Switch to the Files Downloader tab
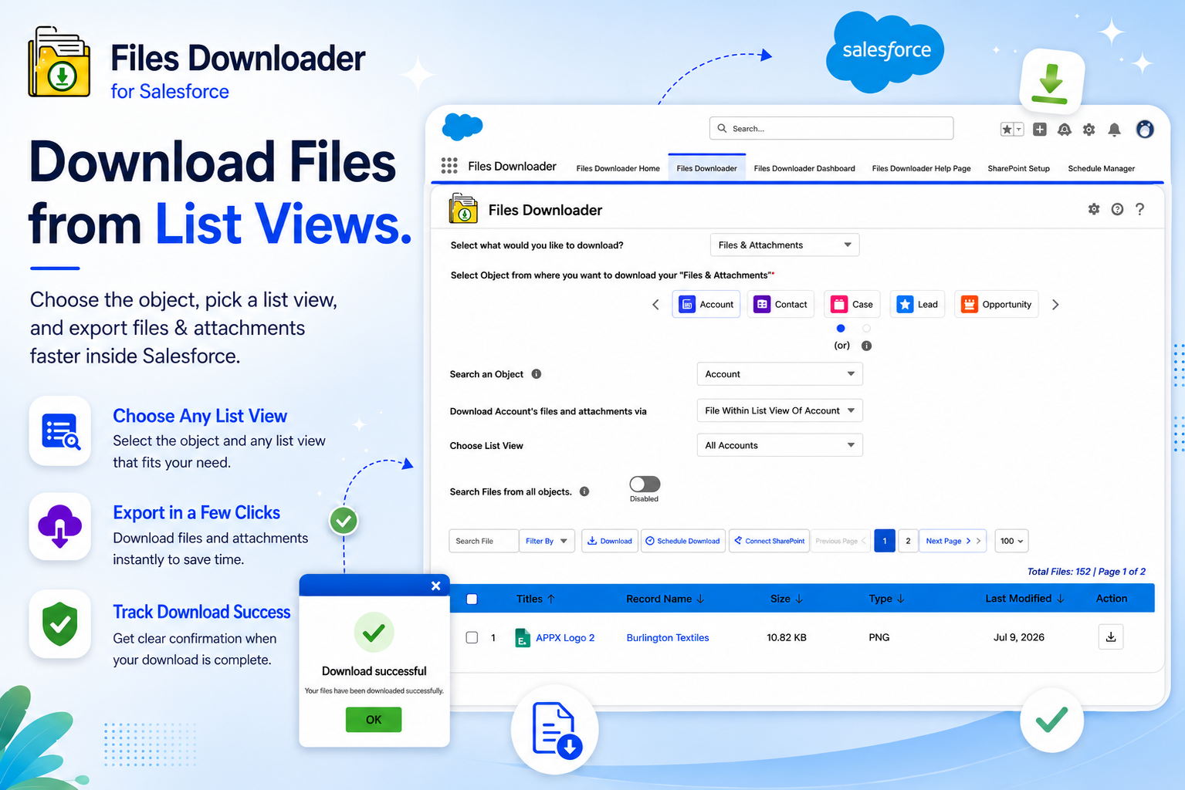Viewport: 1185px width, 790px height. [x=706, y=168]
